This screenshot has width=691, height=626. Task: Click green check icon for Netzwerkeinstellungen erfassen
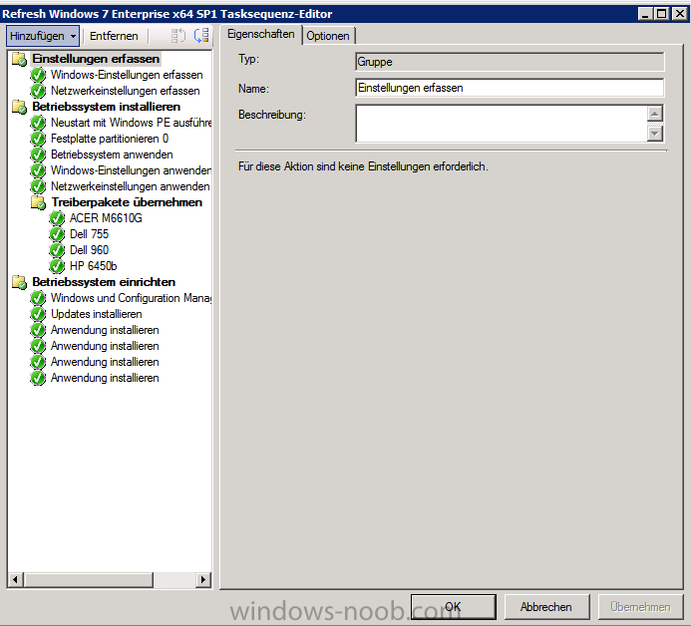tap(38, 91)
